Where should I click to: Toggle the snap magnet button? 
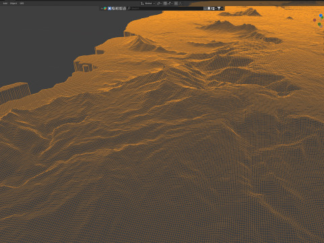click(165, 3)
